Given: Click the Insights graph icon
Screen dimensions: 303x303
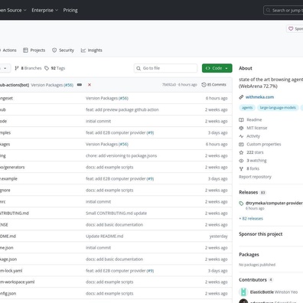Looking at the screenshot, I should point(83,50).
